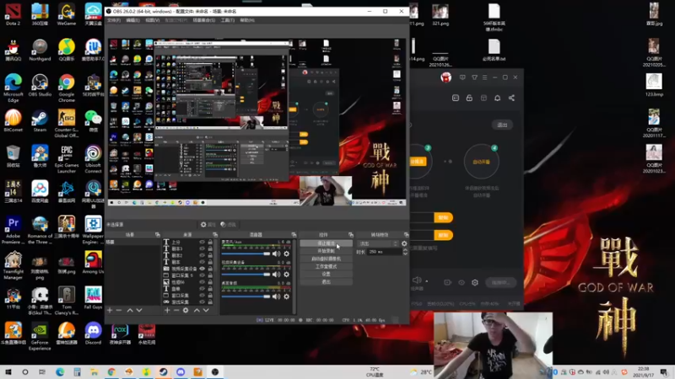
Task: Open the 淡出 transition dropdown
Action: tap(378, 243)
